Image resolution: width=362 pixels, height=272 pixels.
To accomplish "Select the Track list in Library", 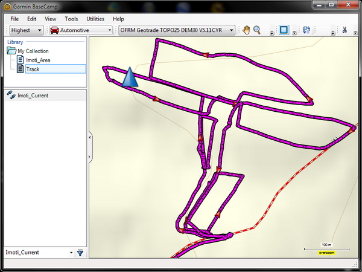I will pyautogui.click(x=32, y=69).
